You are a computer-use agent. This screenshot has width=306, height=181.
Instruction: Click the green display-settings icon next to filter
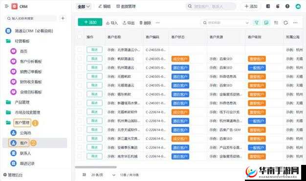266,22
